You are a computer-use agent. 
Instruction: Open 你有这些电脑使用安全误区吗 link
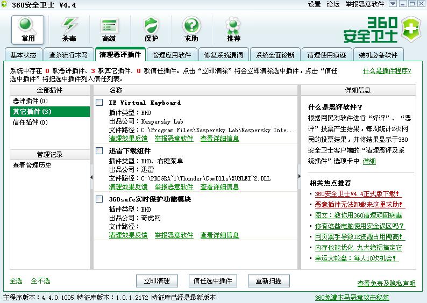click(x=359, y=226)
